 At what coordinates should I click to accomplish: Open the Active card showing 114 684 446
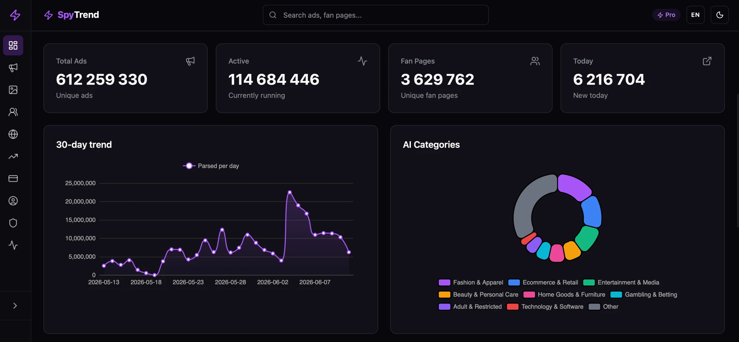point(298,78)
